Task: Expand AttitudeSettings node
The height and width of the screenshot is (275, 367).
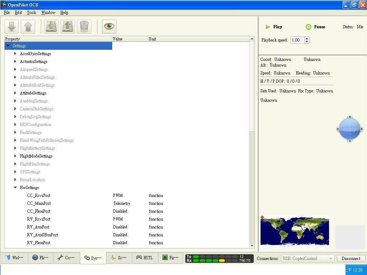Action: [x=15, y=93]
